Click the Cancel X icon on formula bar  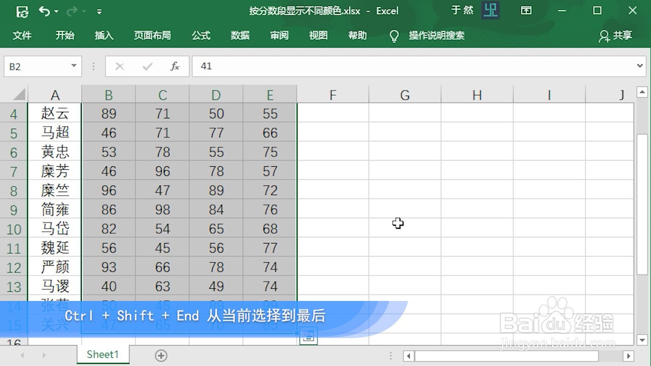click(119, 66)
